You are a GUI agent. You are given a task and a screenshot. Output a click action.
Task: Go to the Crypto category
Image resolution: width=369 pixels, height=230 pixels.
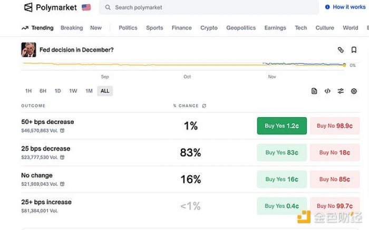[x=209, y=28]
